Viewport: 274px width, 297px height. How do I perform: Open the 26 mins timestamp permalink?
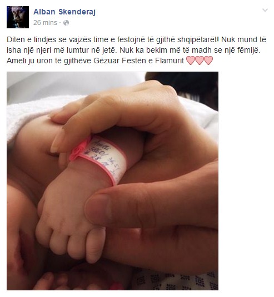[x=45, y=23]
